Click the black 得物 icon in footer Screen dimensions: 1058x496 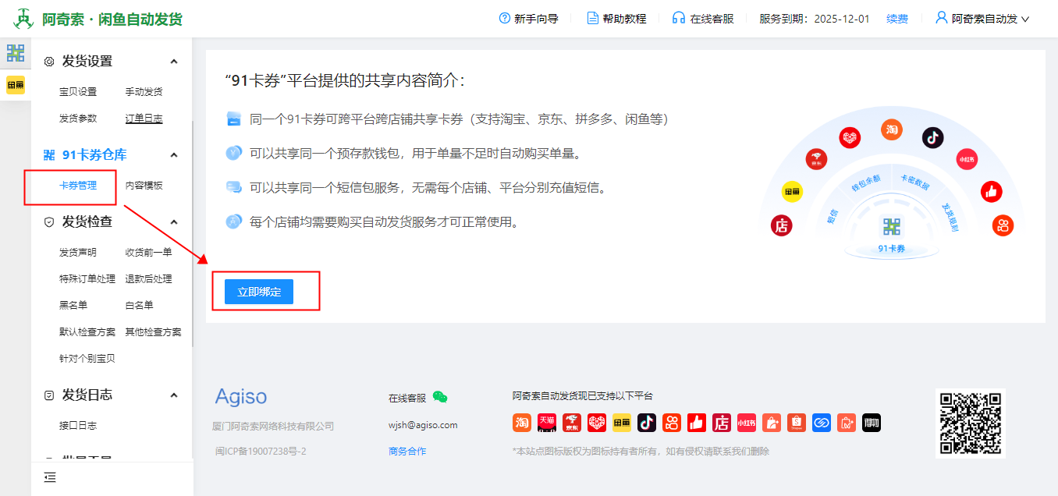(872, 423)
